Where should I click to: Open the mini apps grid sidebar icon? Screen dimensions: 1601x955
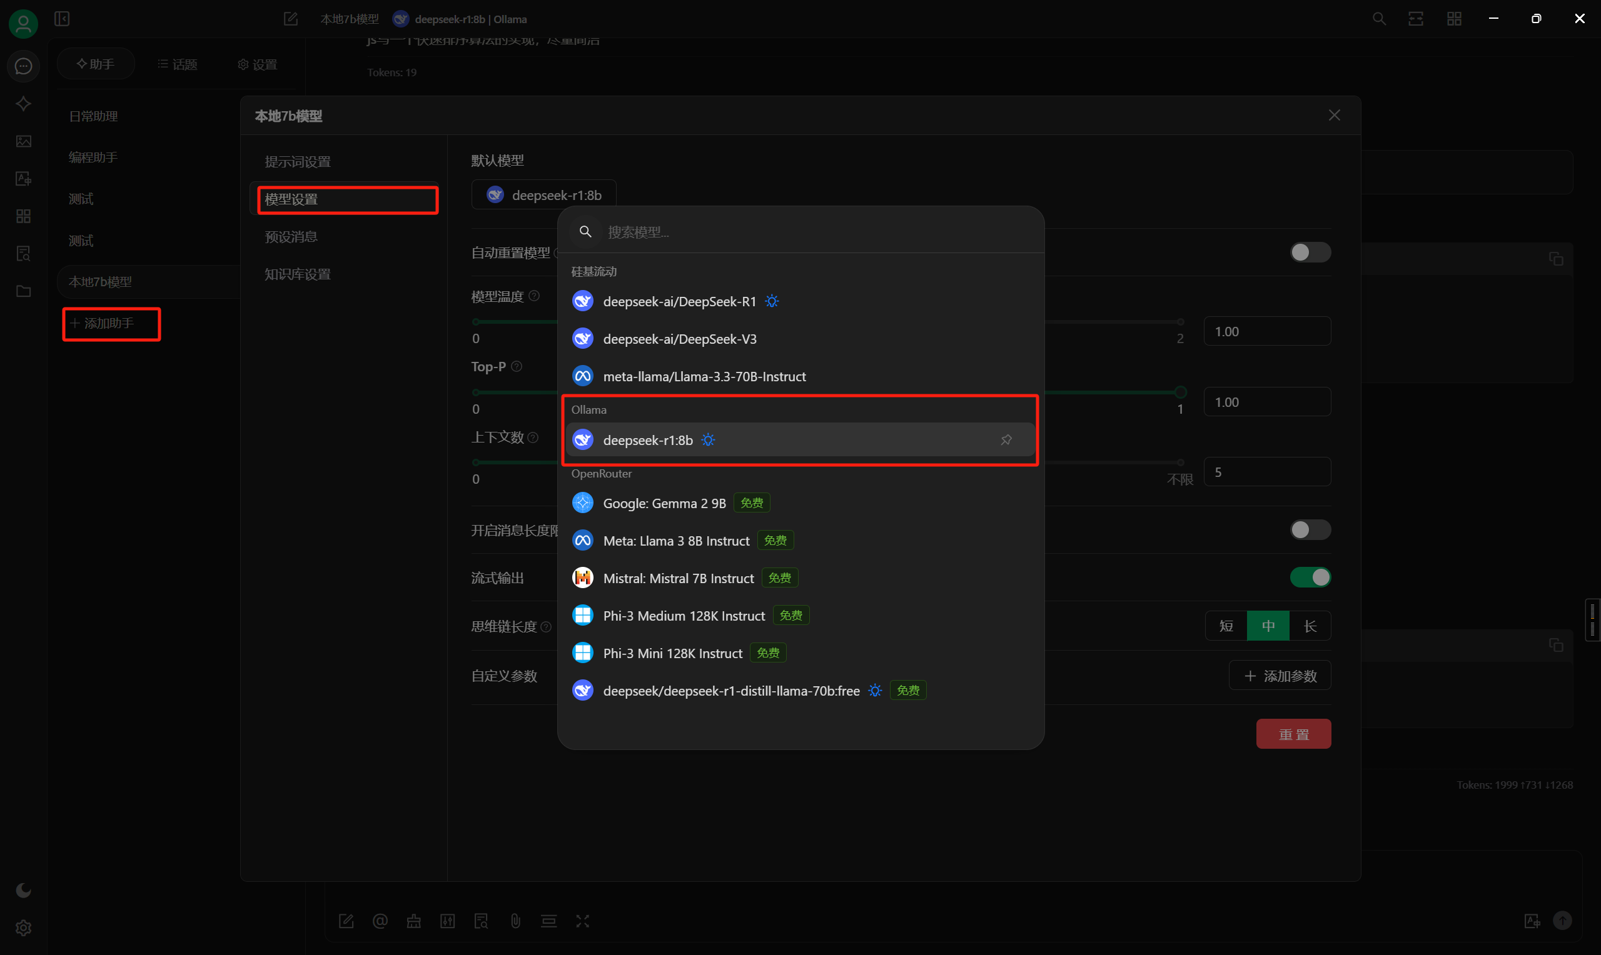tap(24, 216)
